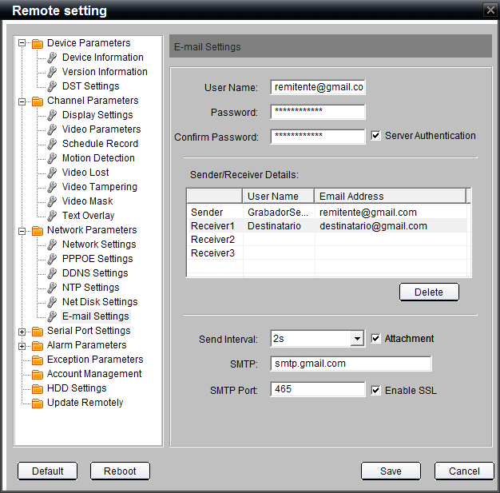
Task: Click wrench icon beside Video Lost
Action: coord(52,173)
